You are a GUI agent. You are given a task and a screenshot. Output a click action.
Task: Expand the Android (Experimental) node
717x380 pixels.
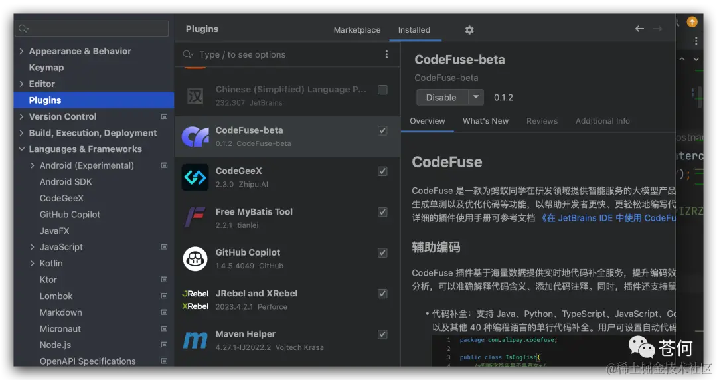[x=32, y=165]
